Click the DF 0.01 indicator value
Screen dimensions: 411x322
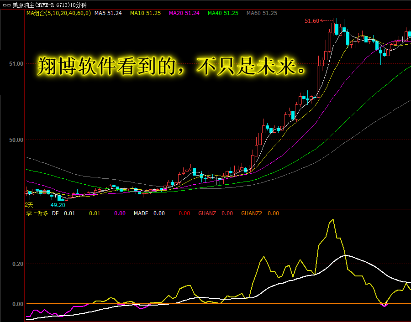[x=63, y=213]
